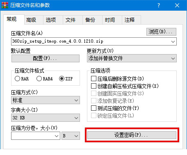Click the 压缩方式(C) label
The width and height of the screenshot is (187, 155).
24,92
